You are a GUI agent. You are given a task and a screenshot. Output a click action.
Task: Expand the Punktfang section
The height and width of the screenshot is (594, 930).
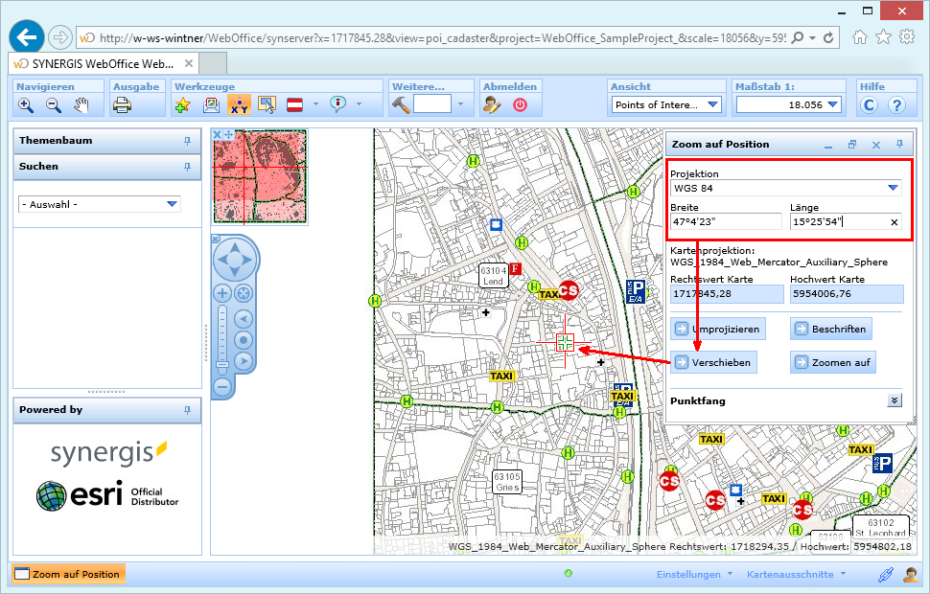pyautogui.click(x=894, y=400)
